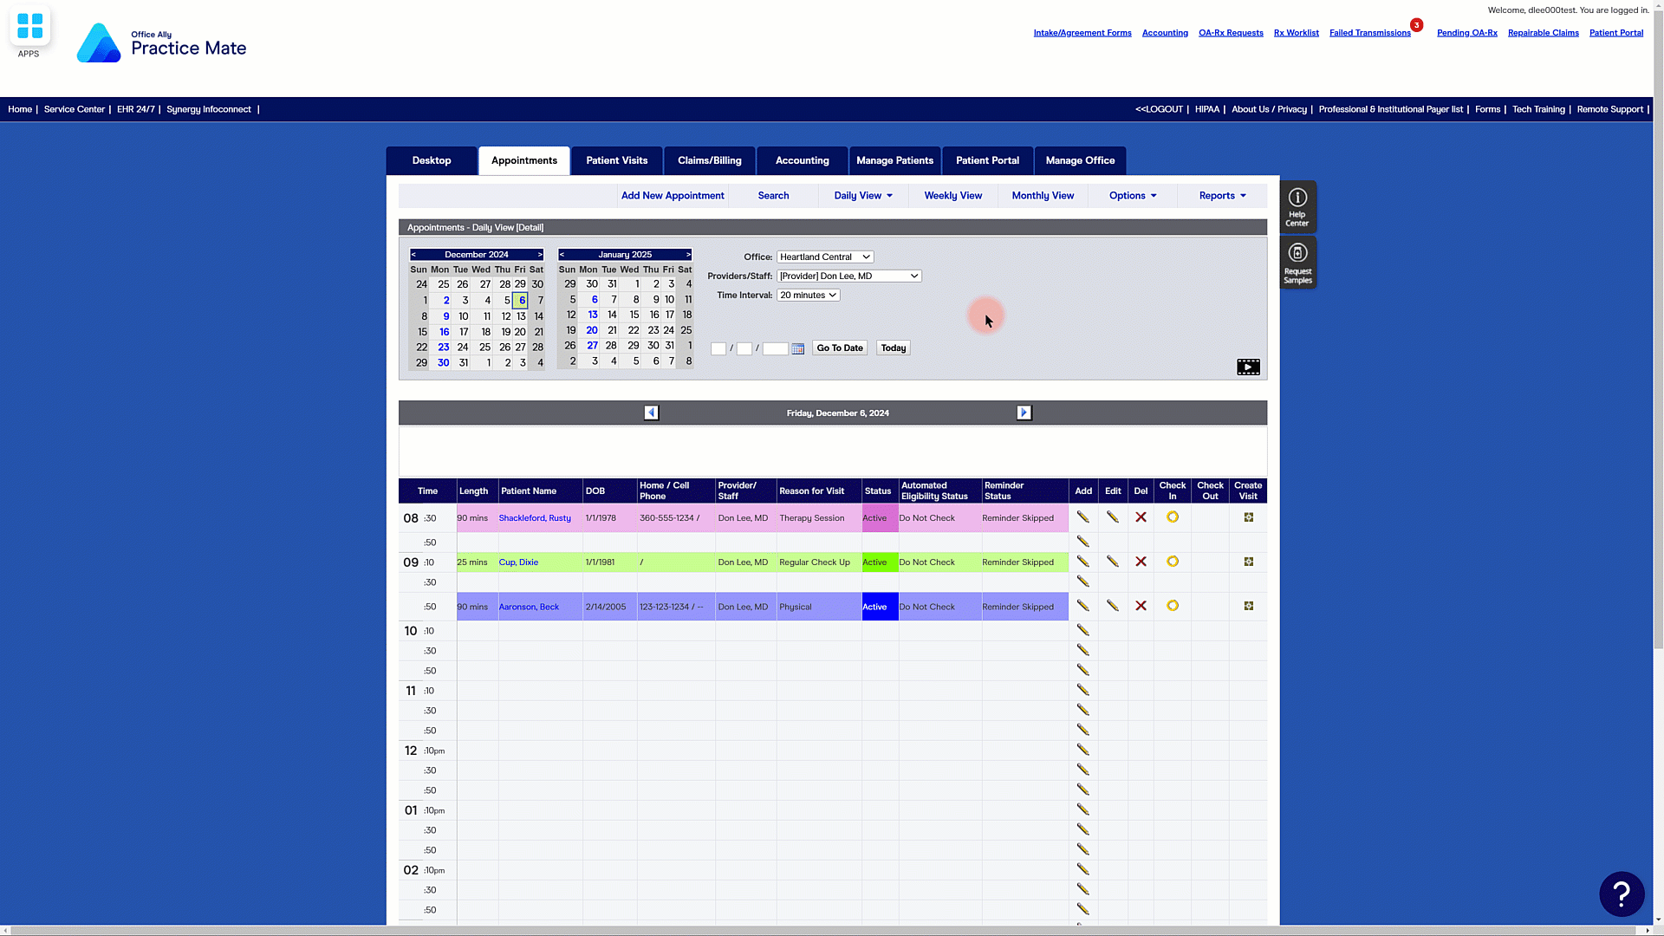This screenshot has width=1664, height=936.
Task: Open the round help question-mark button
Action: (1621, 894)
